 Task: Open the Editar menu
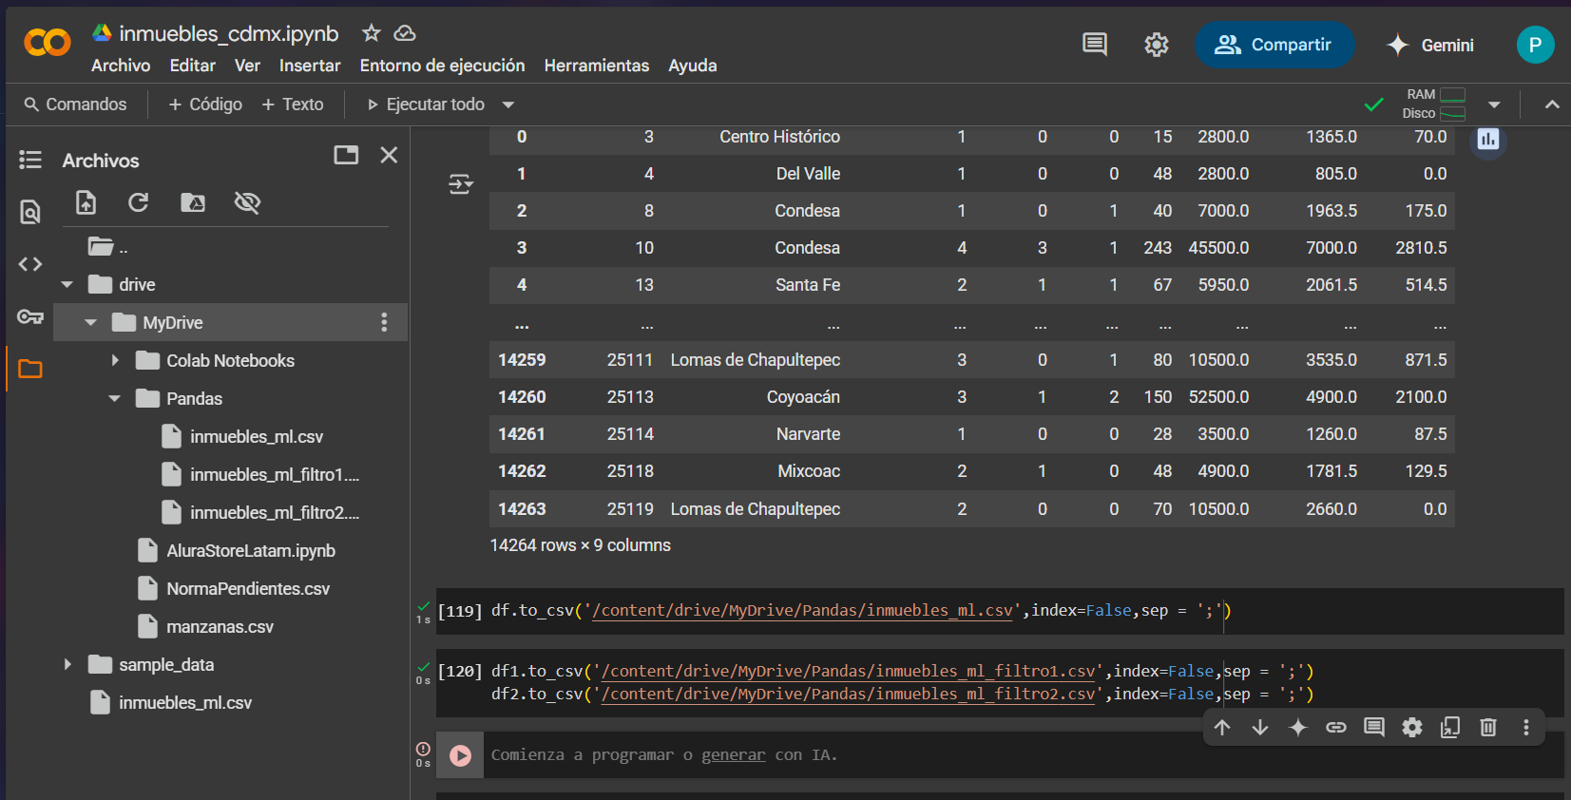point(192,66)
